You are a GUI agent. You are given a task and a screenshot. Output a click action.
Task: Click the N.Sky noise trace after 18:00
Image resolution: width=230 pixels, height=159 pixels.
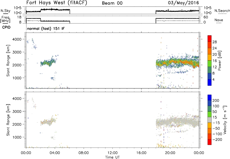click(177, 11)
